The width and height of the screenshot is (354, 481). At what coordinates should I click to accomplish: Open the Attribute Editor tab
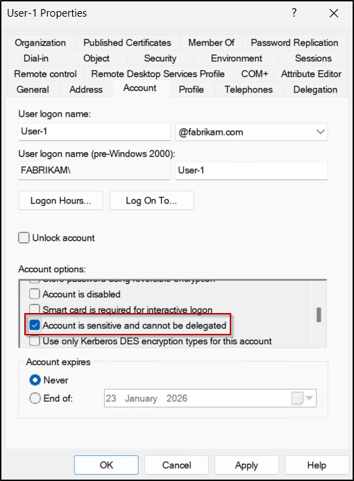311,74
